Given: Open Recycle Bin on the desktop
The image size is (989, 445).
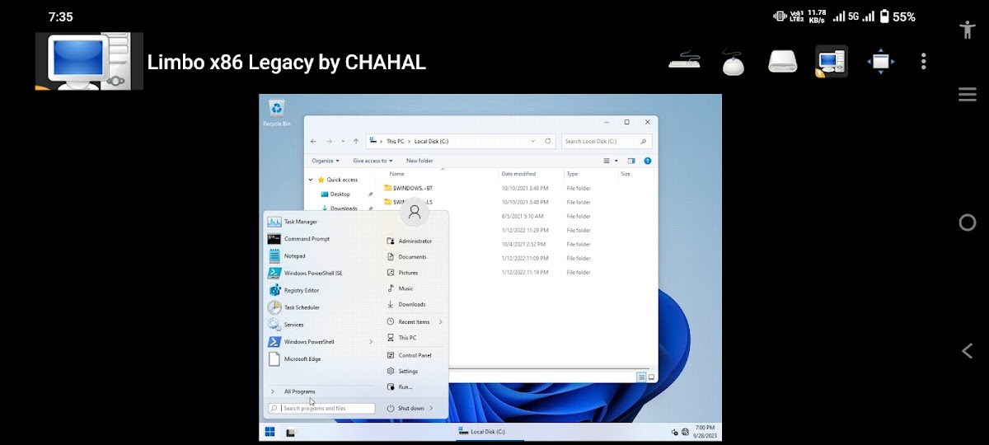Looking at the screenshot, I should [x=277, y=111].
